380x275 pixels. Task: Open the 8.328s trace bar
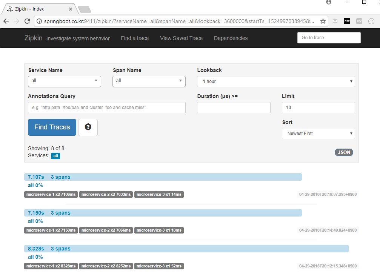pos(186,249)
